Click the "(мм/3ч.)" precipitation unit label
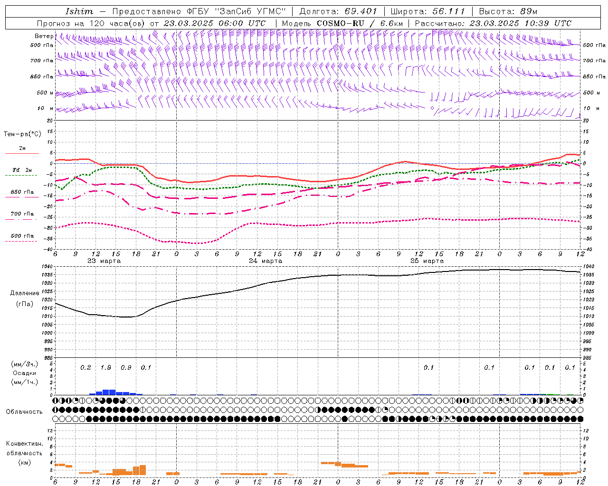The height and width of the screenshot is (486, 608). 24,364
